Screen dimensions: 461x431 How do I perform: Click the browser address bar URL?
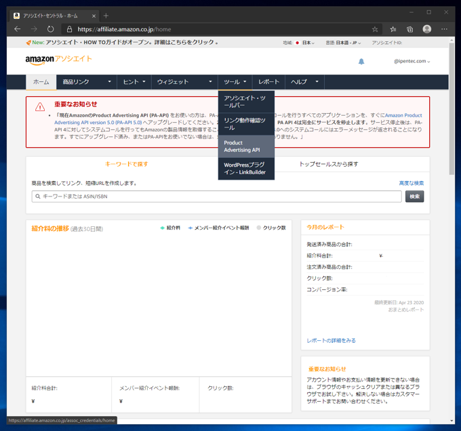(x=124, y=29)
